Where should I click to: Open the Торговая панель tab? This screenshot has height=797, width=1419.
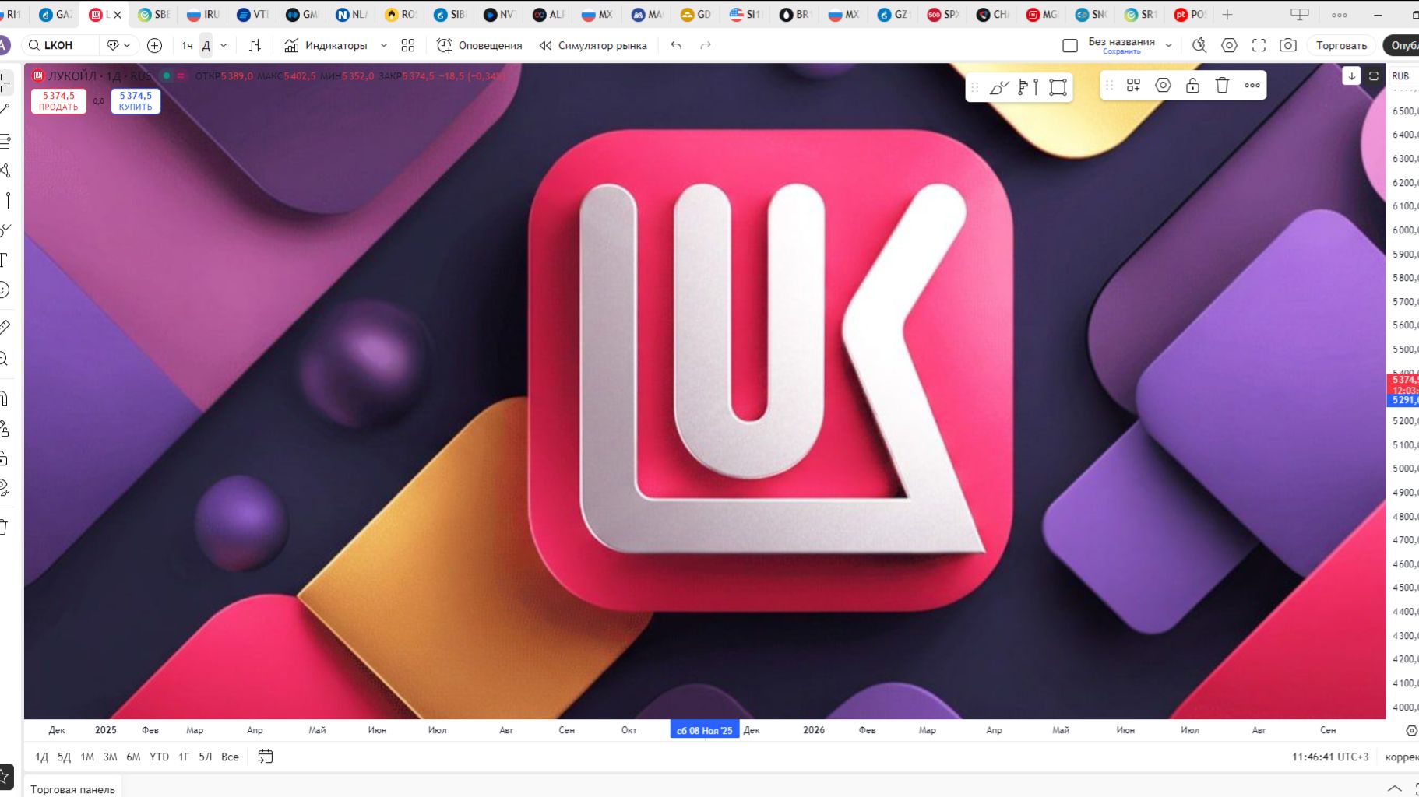(x=72, y=788)
